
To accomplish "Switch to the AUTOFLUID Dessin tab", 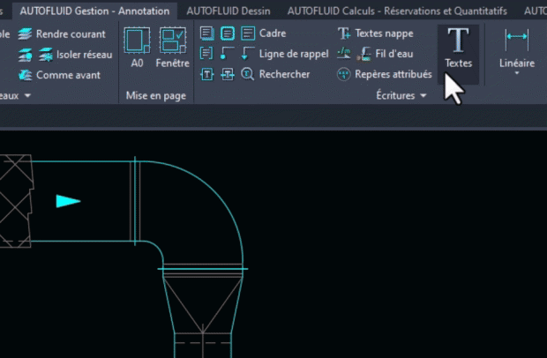I will (x=229, y=11).
